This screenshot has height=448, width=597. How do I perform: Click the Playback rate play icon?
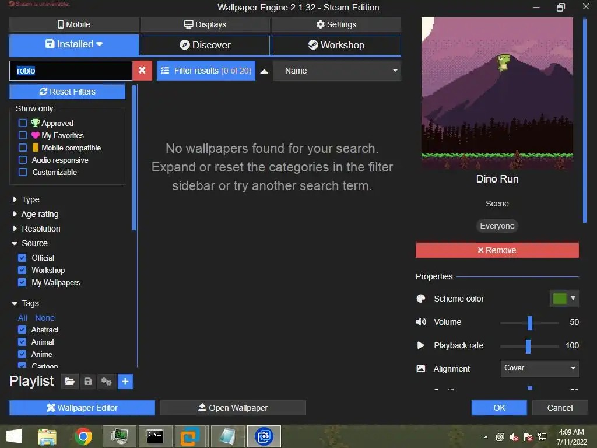(421, 345)
